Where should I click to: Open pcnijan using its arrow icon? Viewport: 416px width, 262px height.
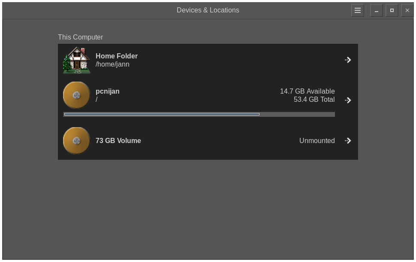[x=348, y=100]
